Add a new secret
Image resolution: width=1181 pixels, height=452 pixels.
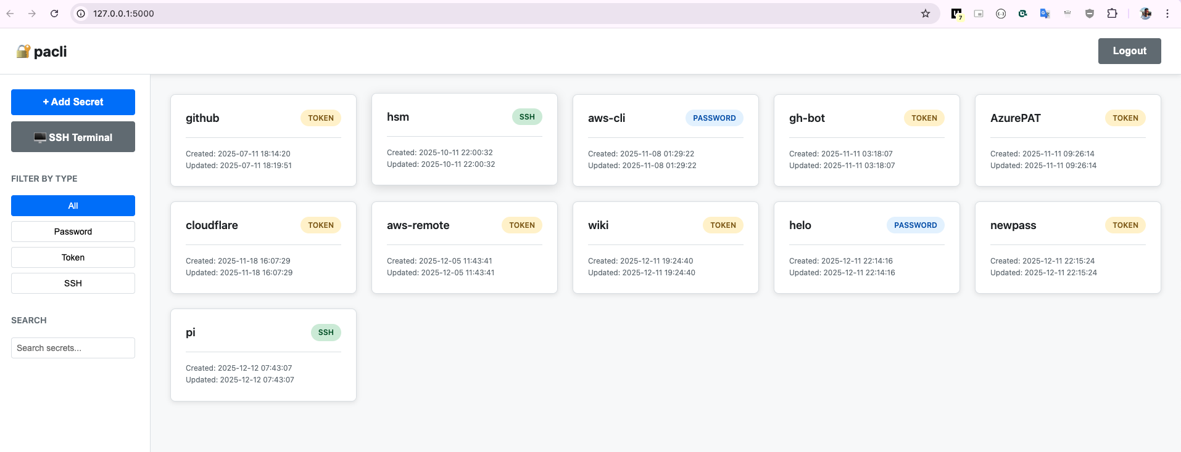73,102
